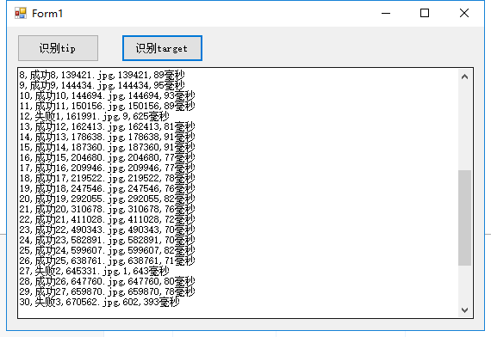Click the log line 22 with 411028.jpg

107,219
